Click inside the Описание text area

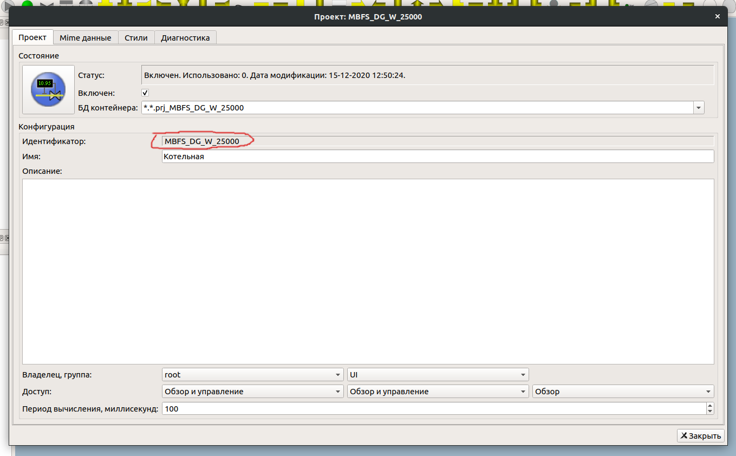coord(368,271)
